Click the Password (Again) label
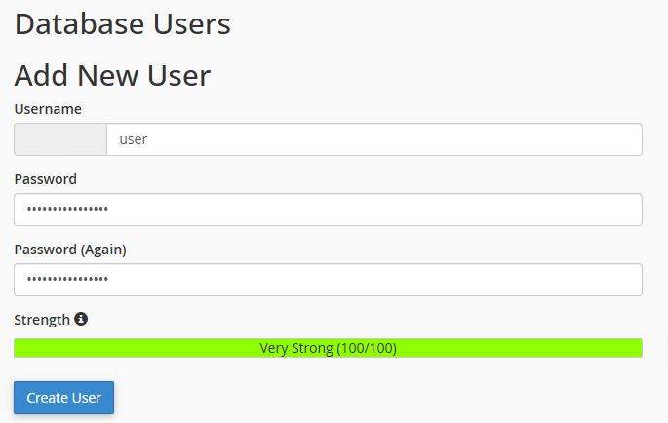 point(70,250)
